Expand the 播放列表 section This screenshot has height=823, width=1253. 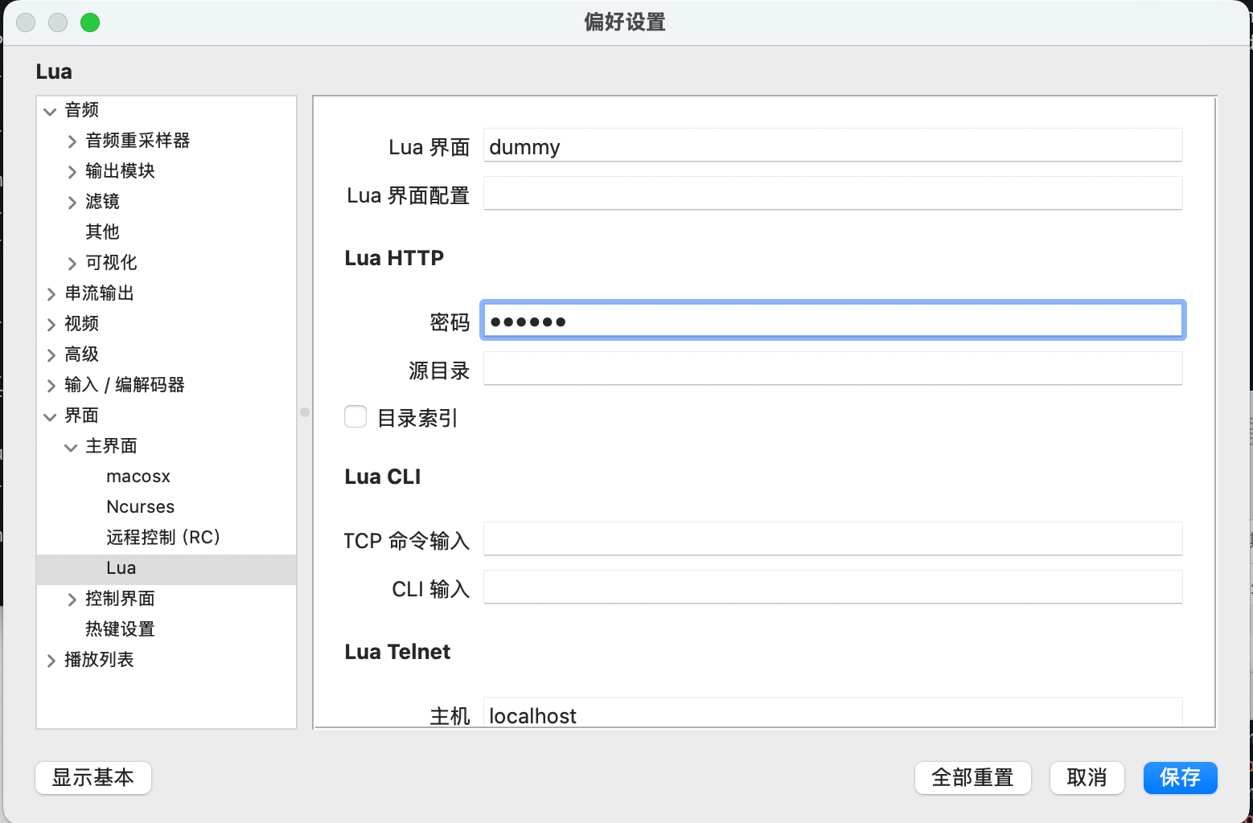[x=51, y=660]
